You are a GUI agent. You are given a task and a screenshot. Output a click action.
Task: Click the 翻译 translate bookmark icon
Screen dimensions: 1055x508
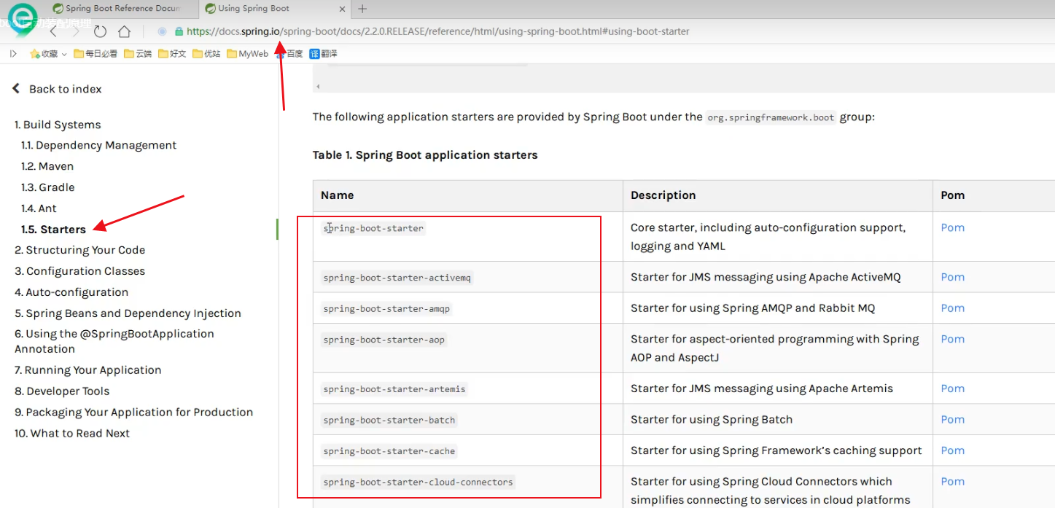(x=323, y=53)
